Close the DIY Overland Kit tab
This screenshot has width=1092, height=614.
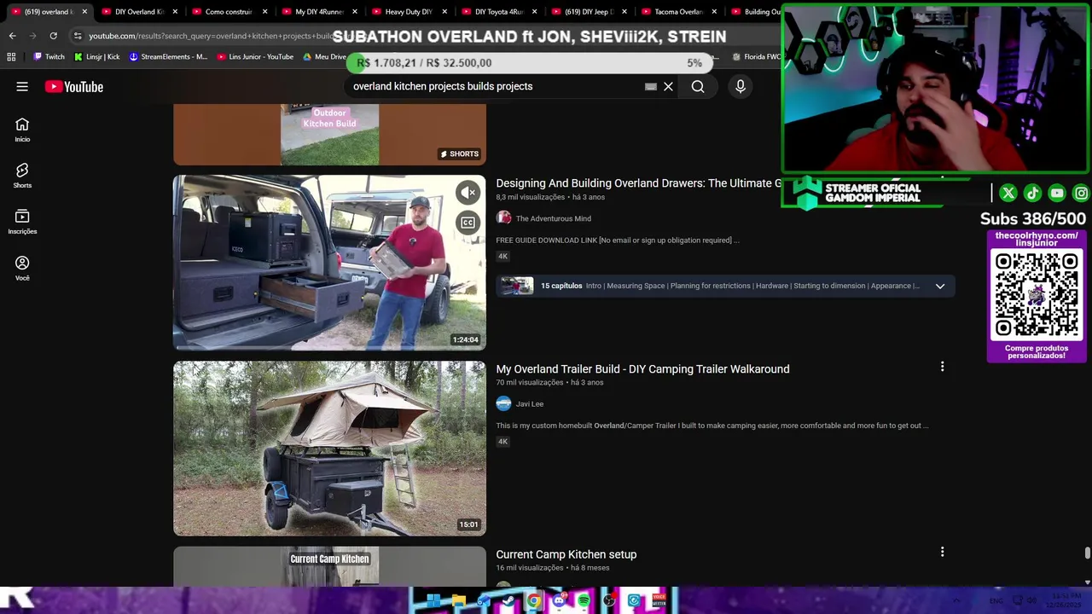tap(175, 12)
